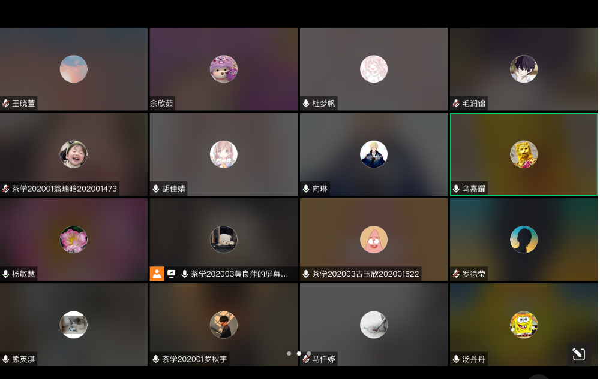Viewport: 600px width, 379px height.
Task: Click the muted mic icon beside 毛润锦
Action: pos(456,104)
